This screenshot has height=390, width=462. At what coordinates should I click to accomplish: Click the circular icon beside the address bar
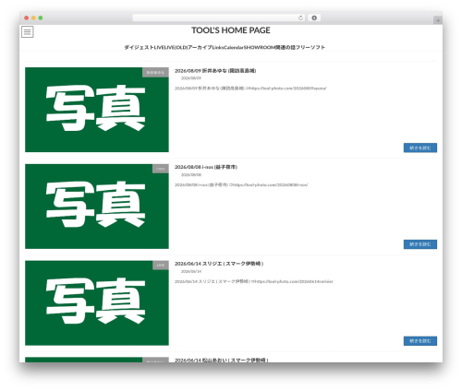[314, 18]
